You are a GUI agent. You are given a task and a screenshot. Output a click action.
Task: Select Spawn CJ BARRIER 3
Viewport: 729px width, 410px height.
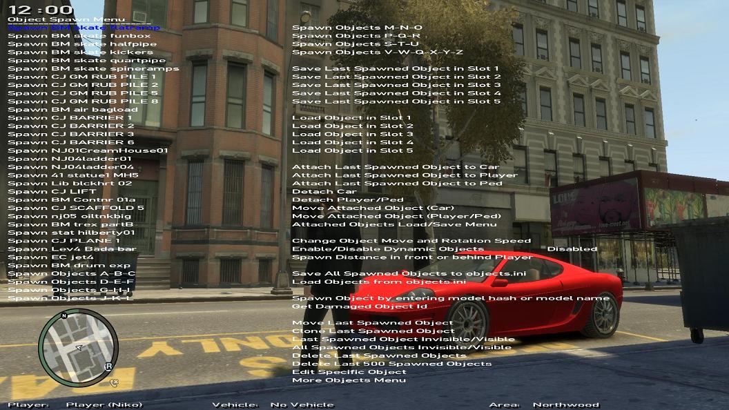click(x=70, y=135)
